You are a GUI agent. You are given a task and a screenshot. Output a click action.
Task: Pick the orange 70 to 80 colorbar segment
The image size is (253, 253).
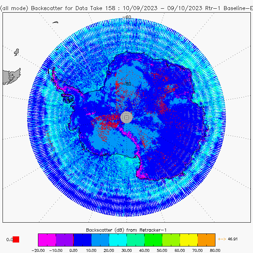(206, 240)
